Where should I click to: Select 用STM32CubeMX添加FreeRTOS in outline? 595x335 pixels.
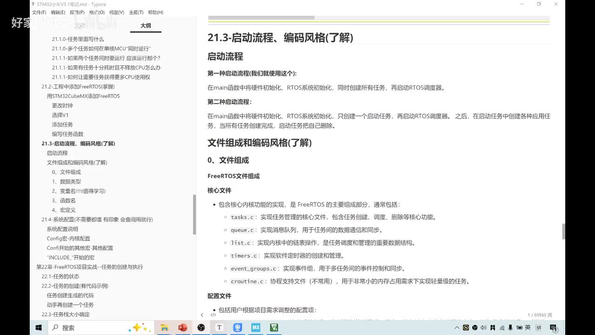coord(83,96)
